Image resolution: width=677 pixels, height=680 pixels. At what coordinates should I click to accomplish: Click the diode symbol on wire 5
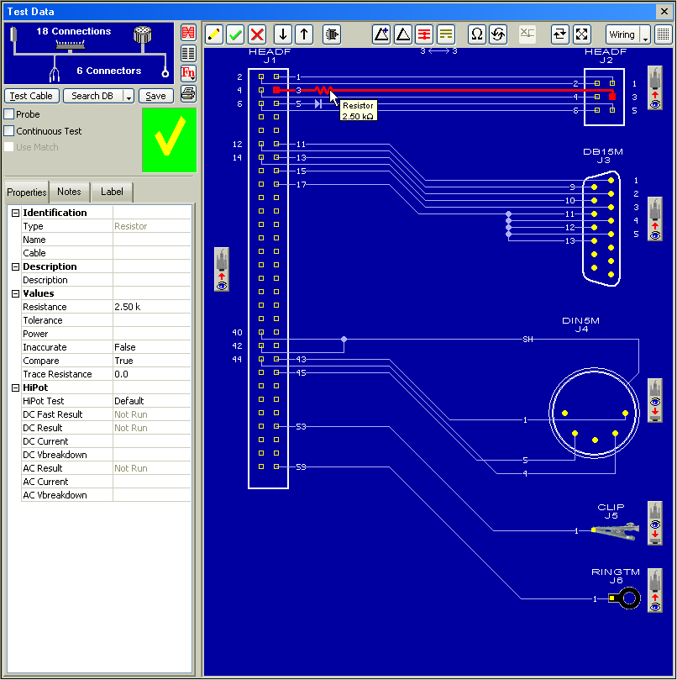[318, 103]
